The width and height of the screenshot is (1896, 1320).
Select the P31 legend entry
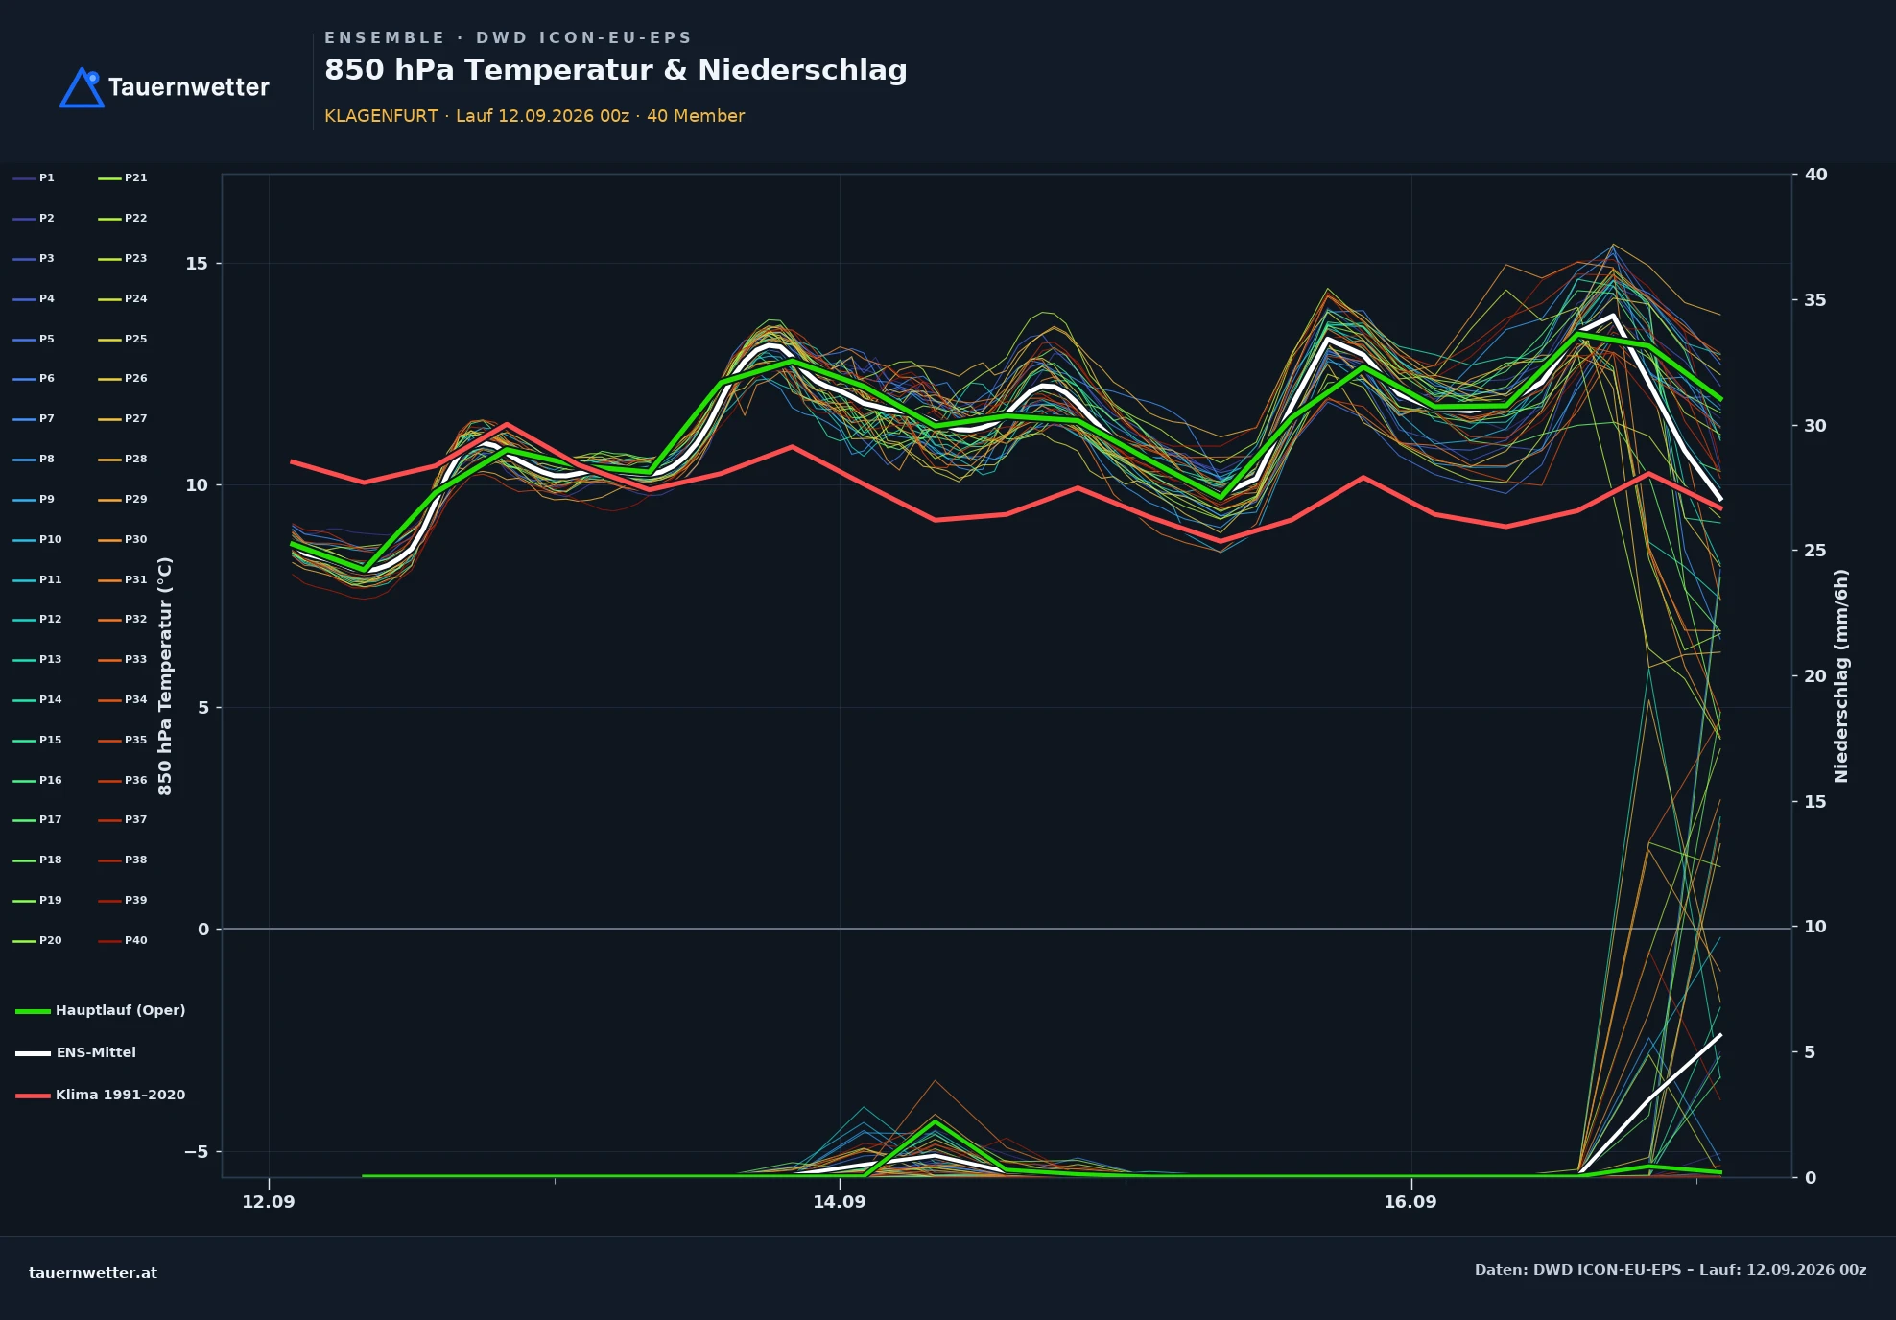pyautogui.click(x=123, y=580)
